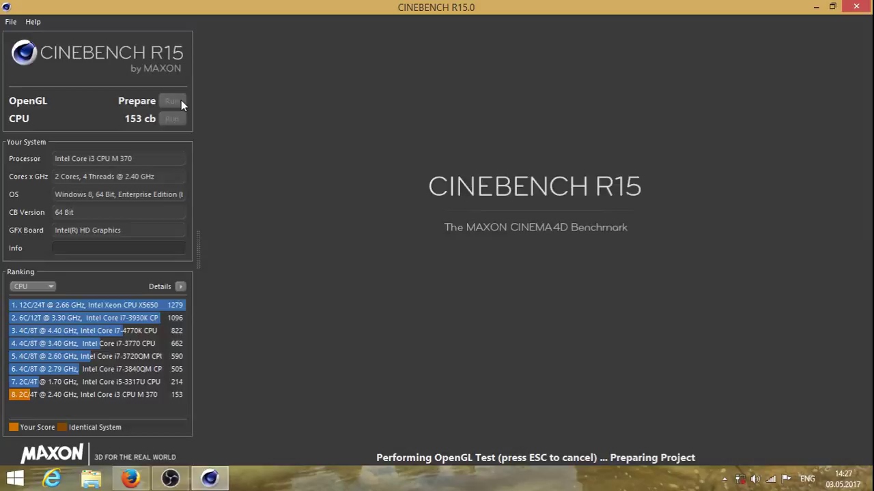
Task: Click the CB Version 64 Bit value
Action: 119,212
